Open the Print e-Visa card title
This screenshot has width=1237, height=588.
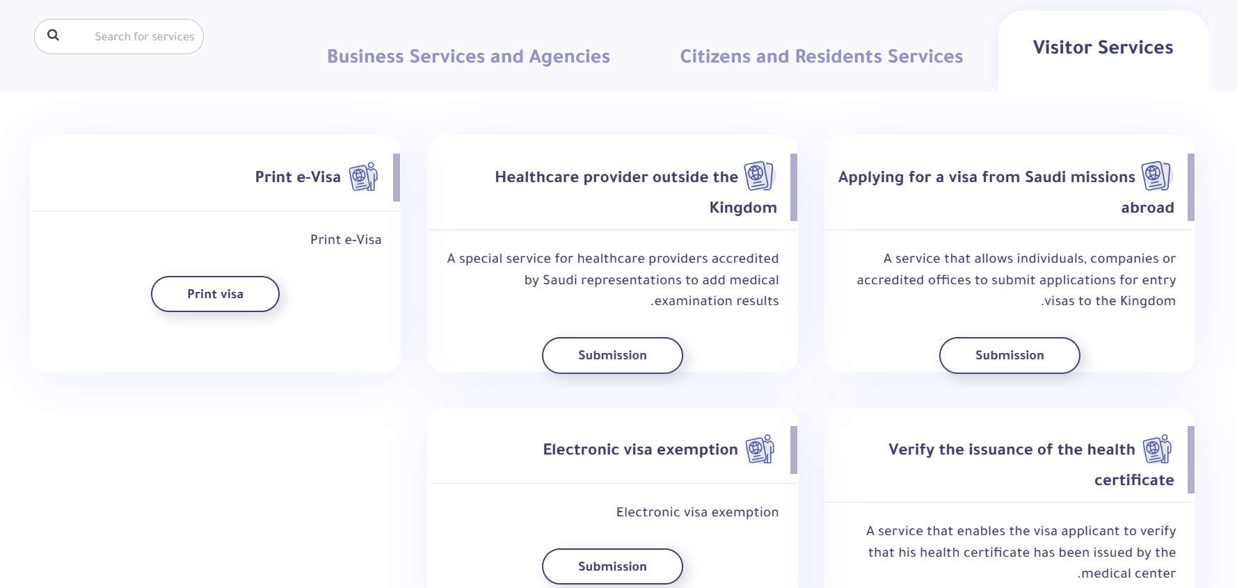click(x=298, y=177)
